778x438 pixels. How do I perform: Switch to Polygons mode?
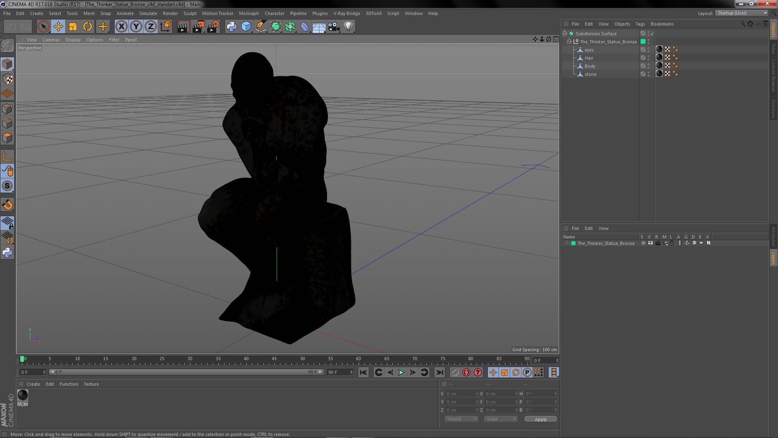coord(7,138)
